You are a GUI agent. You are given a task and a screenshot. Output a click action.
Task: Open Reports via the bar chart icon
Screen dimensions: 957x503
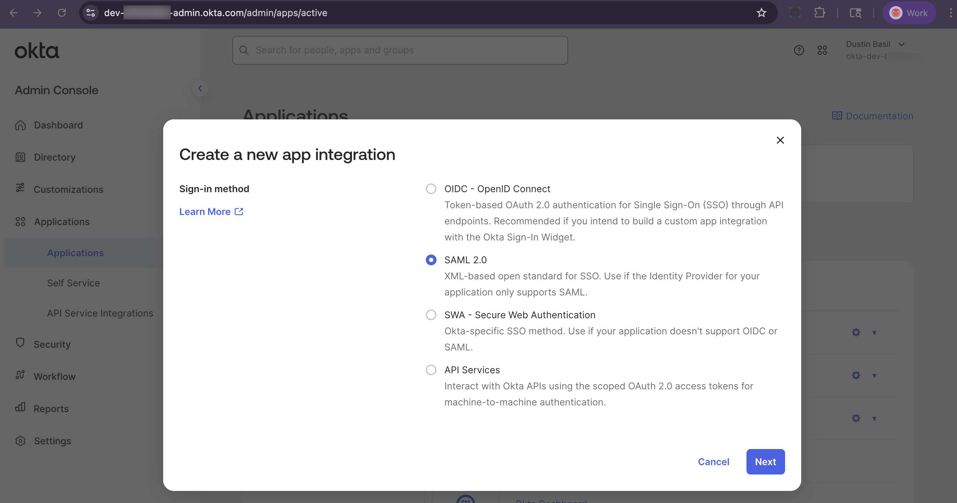point(20,408)
